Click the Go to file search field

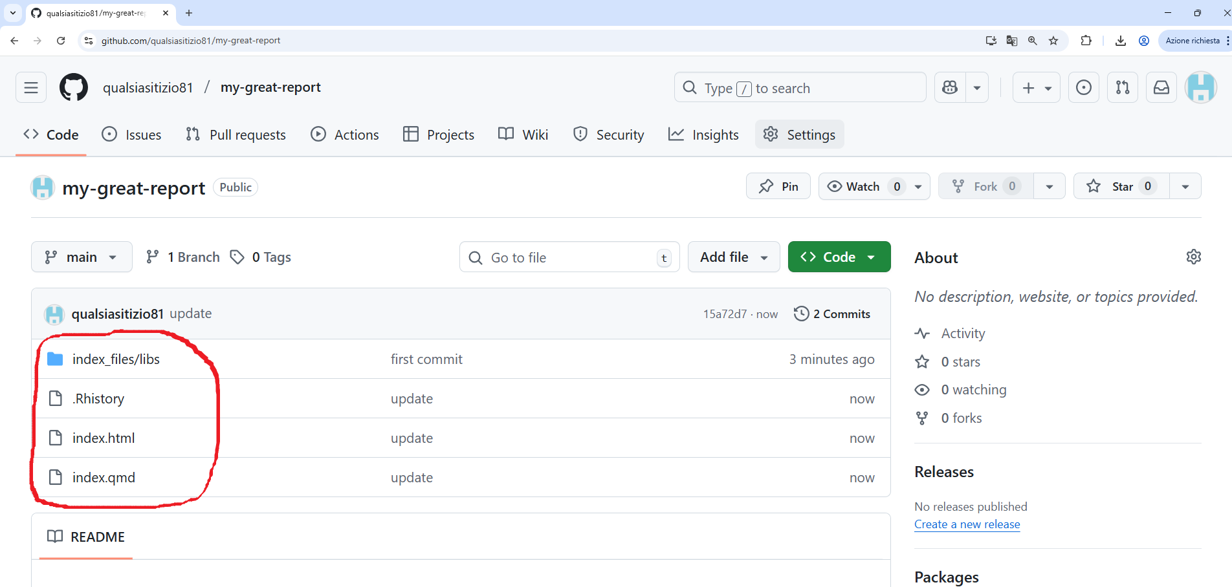click(569, 257)
